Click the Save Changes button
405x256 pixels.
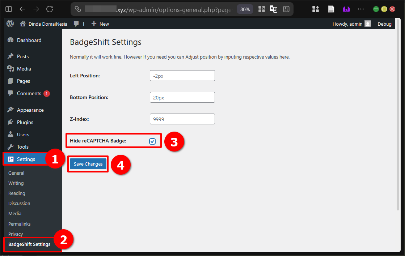click(88, 164)
